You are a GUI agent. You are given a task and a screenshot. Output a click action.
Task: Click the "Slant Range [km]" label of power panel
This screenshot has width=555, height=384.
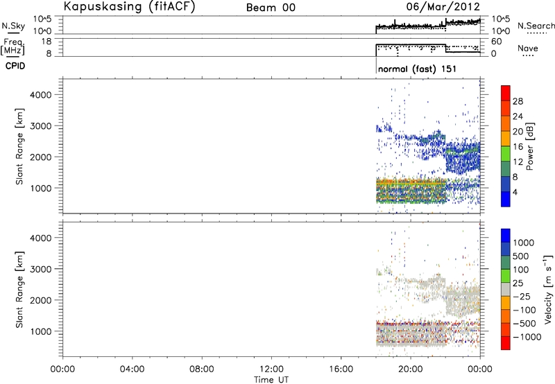pos(19,146)
